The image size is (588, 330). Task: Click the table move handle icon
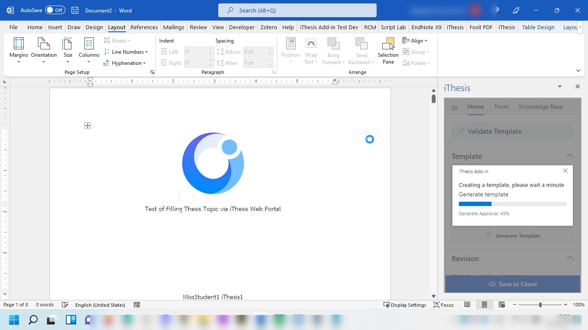(x=87, y=125)
